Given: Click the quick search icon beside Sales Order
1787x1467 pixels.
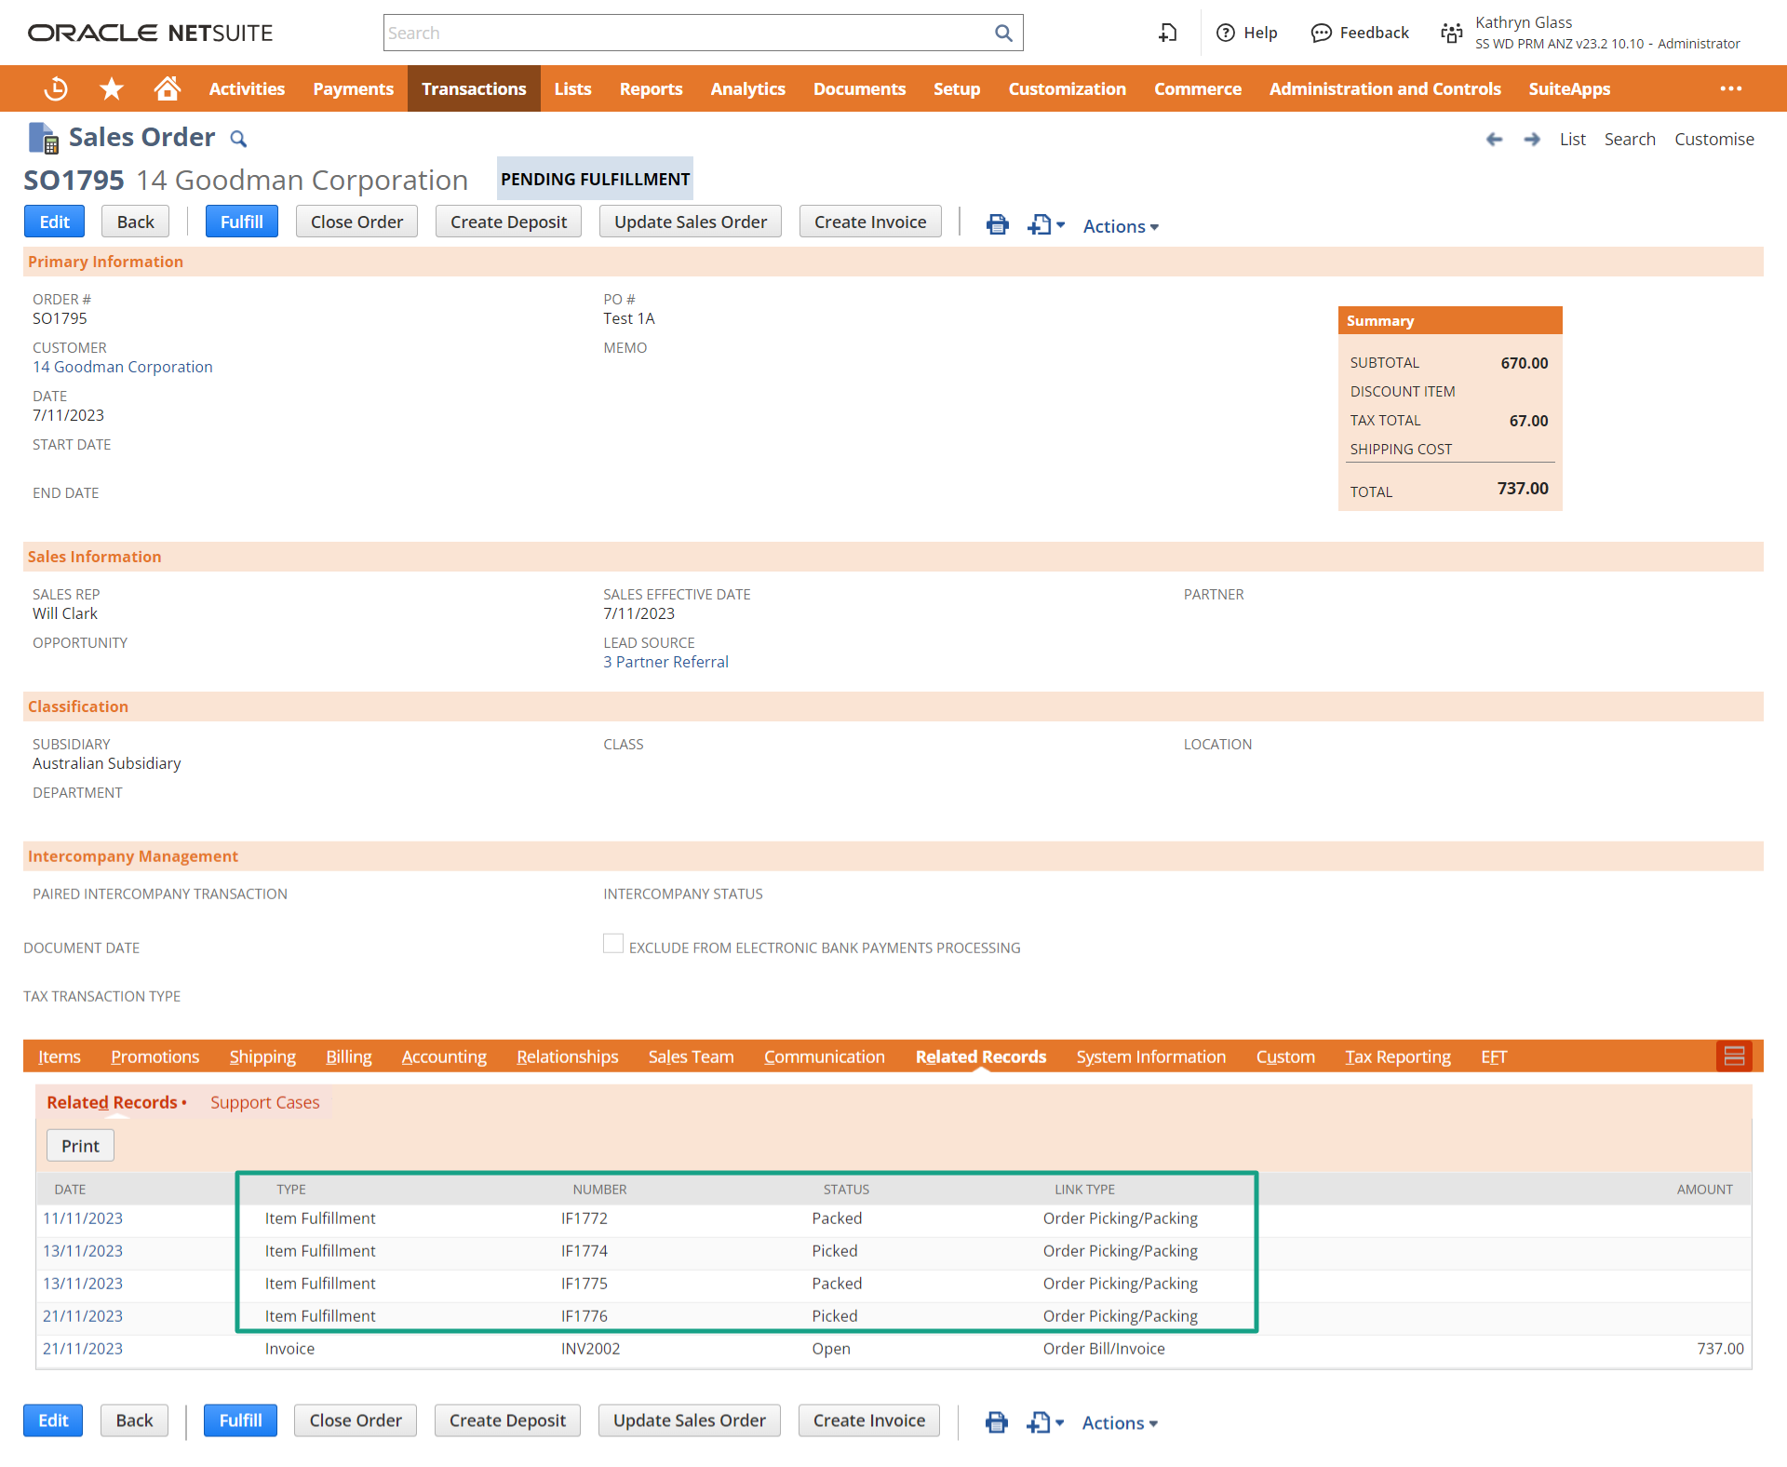Looking at the screenshot, I should coord(238,139).
